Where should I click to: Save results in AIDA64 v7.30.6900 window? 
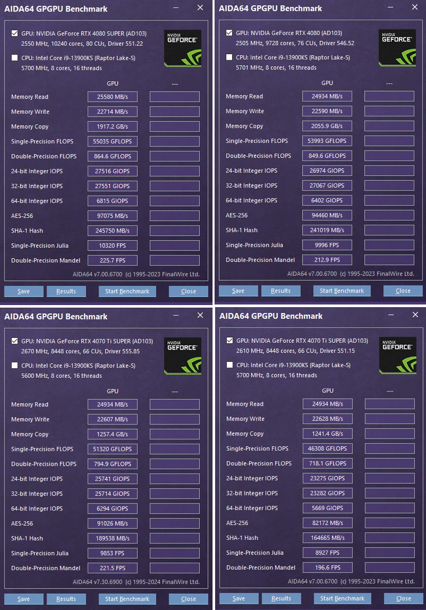coord(24,599)
